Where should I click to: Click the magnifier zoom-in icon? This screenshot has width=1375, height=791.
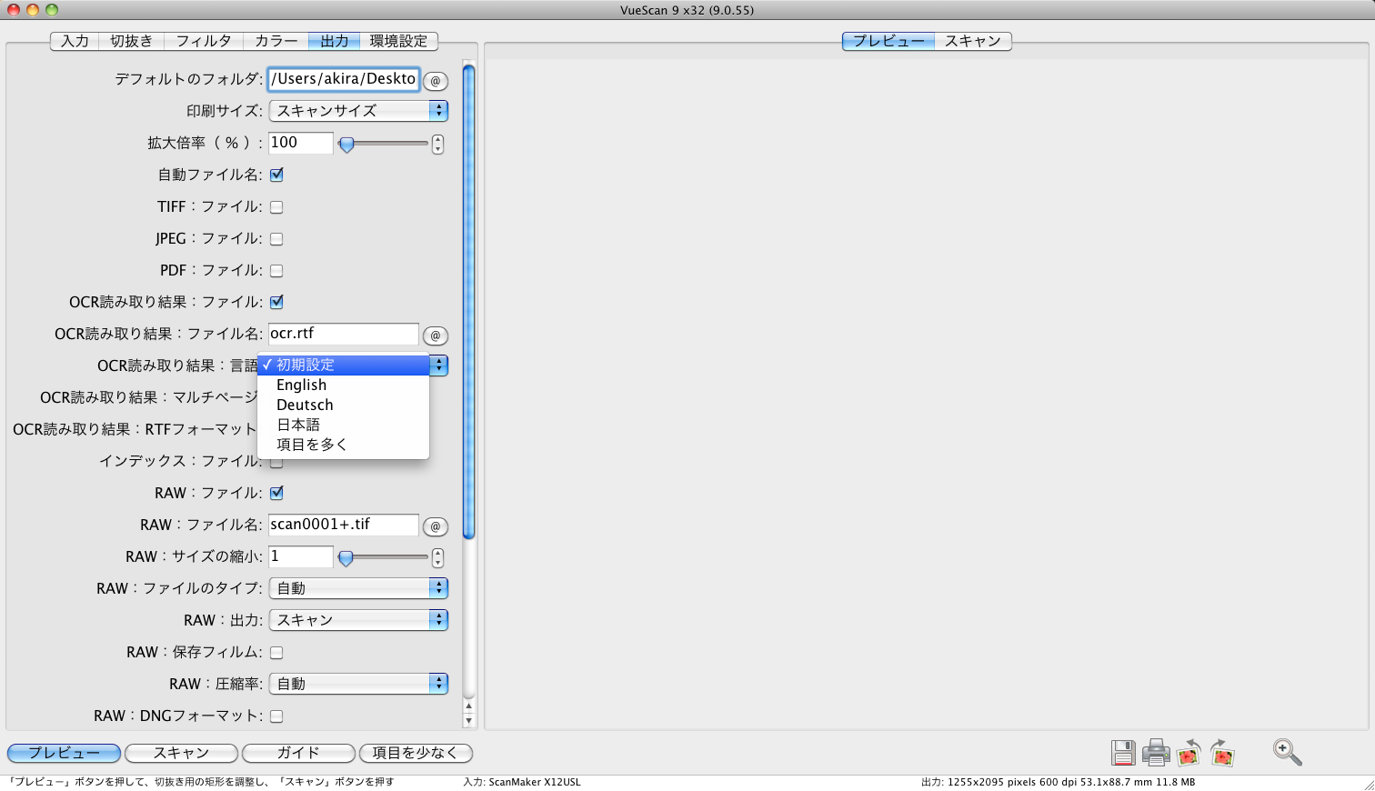pyautogui.click(x=1287, y=752)
